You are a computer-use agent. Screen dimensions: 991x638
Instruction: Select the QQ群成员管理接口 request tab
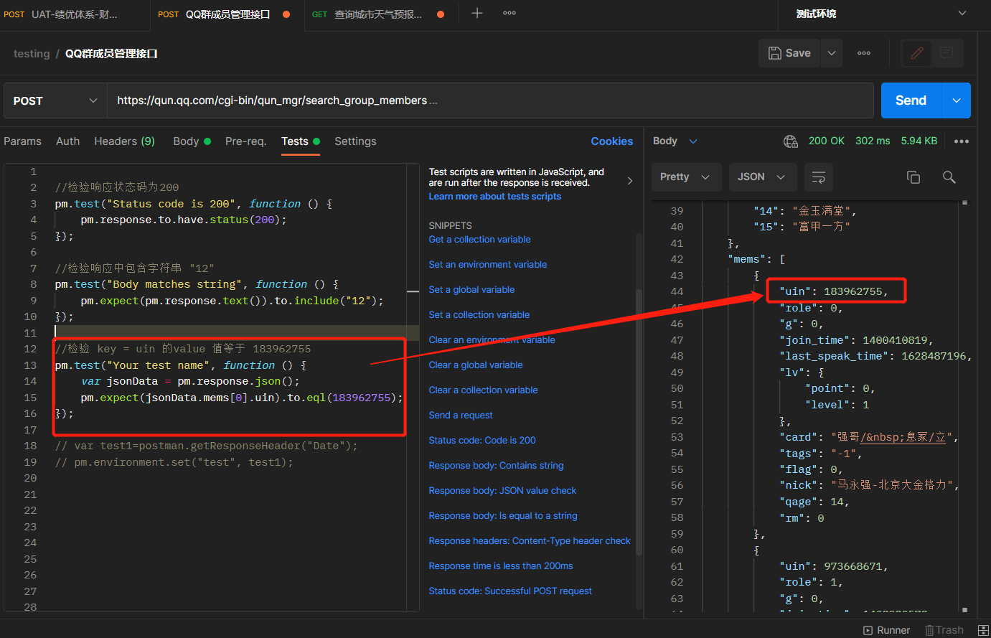pyautogui.click(x=227, y=14)
